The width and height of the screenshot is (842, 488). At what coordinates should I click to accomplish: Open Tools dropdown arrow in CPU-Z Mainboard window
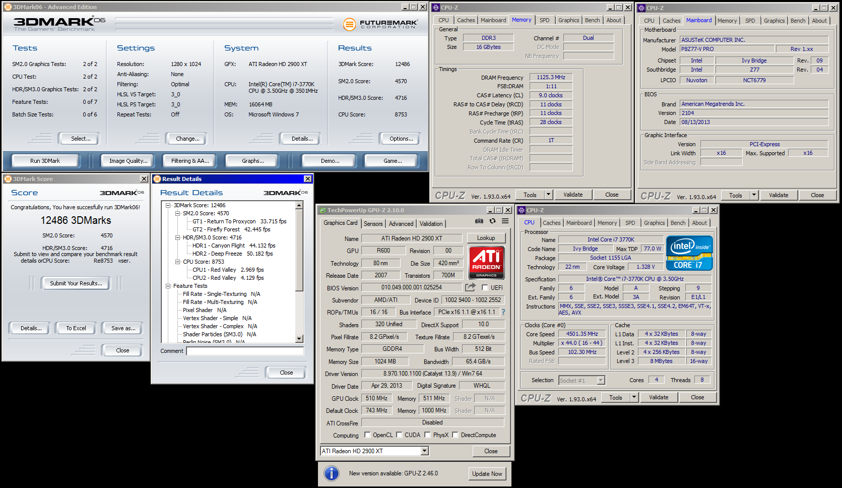coord(754,195)
